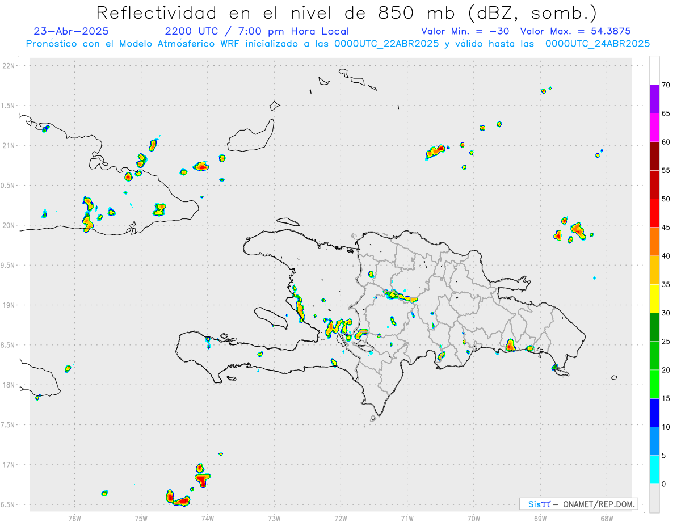Click the '35' colorbar tick label
Viewport: 681px width, 526px height.
[x=666, y=284]
